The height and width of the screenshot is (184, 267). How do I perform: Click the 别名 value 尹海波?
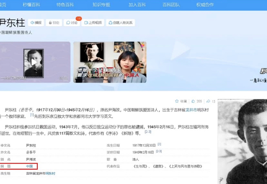point(31,160)
